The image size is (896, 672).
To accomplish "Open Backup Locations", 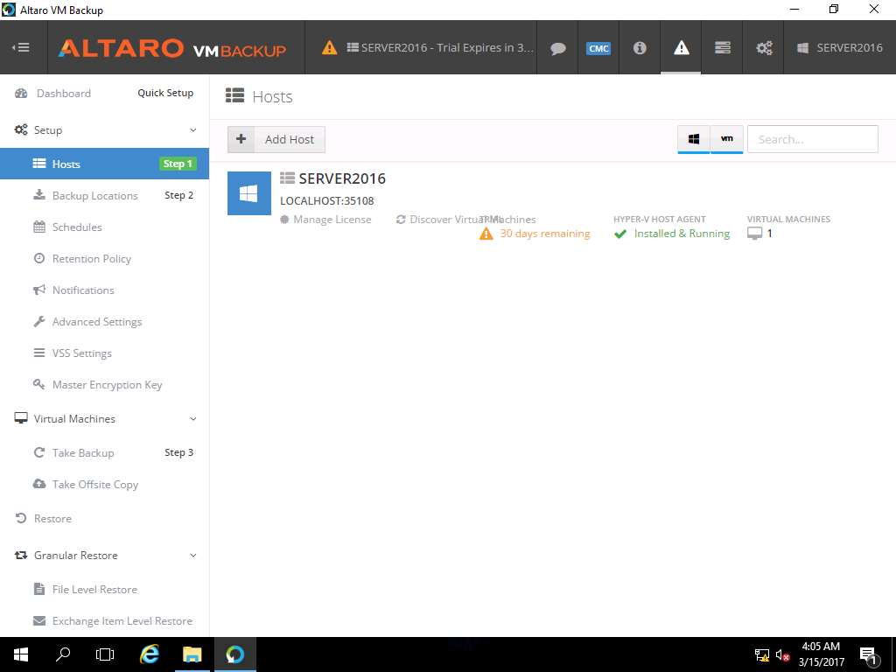I will 94,195.
